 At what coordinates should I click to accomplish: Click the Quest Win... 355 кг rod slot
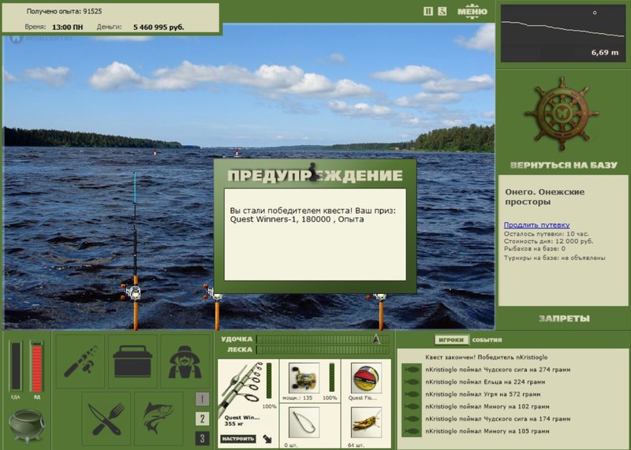248,404
